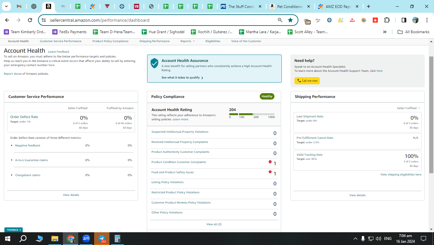Image resolution: width=434 pixels, height=245 pixels.
Task: Click the Account Health Assurance shield icon
Action: 154,63
